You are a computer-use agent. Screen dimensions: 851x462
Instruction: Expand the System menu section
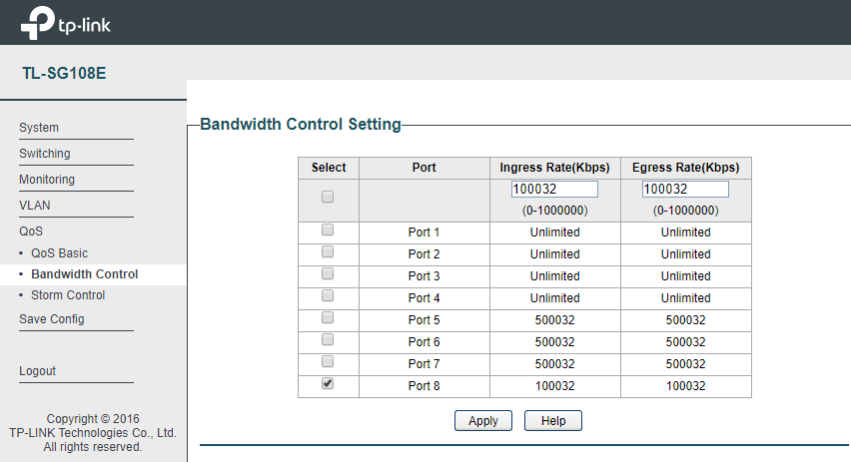click(x=39, y=128)
